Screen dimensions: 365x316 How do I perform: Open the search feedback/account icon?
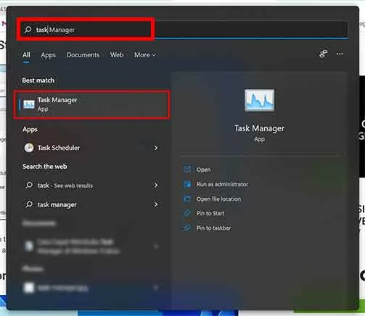[x=324, y=54]
